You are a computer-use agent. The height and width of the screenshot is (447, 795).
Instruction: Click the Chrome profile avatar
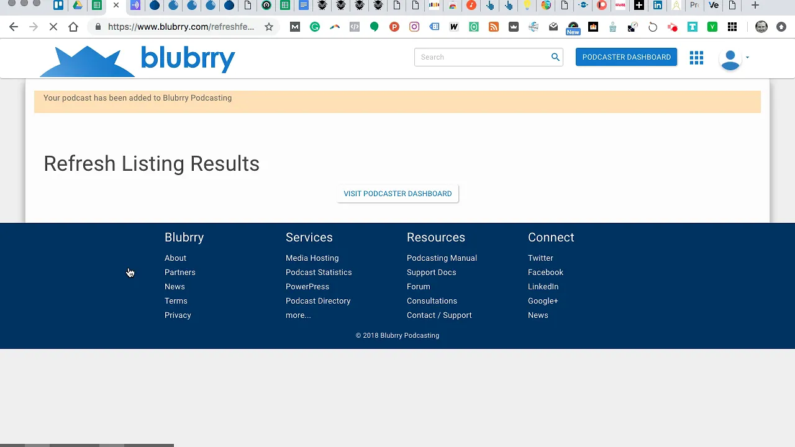[761, 27]
